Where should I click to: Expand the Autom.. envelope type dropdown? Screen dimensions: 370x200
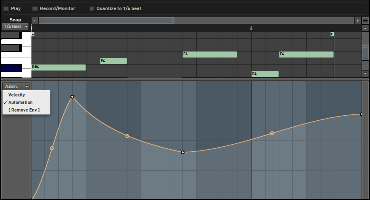(x=16, y=86)
